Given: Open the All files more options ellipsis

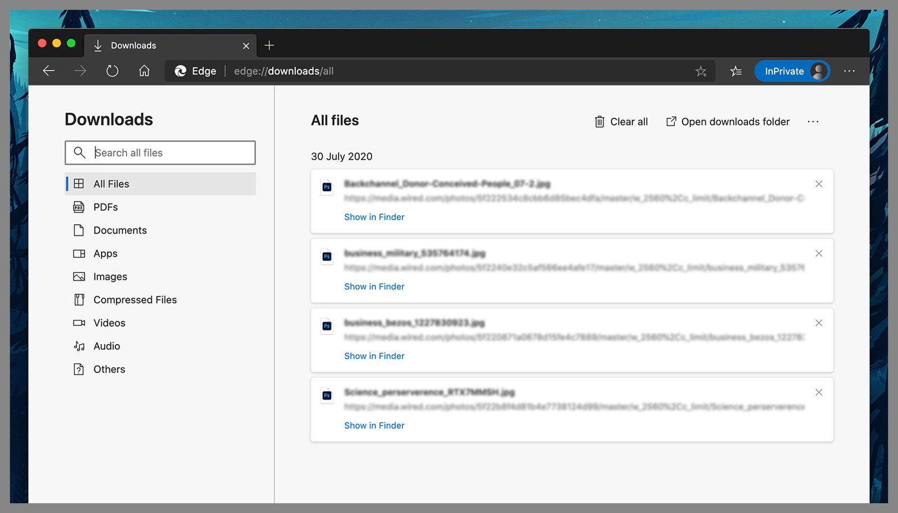Looking at the screenshot, I should pyautogui.click(x=813, y=122).
